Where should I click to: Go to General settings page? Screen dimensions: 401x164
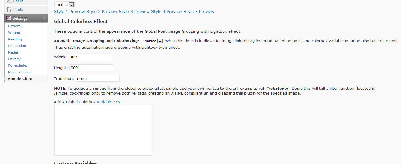tap(15, 26)
